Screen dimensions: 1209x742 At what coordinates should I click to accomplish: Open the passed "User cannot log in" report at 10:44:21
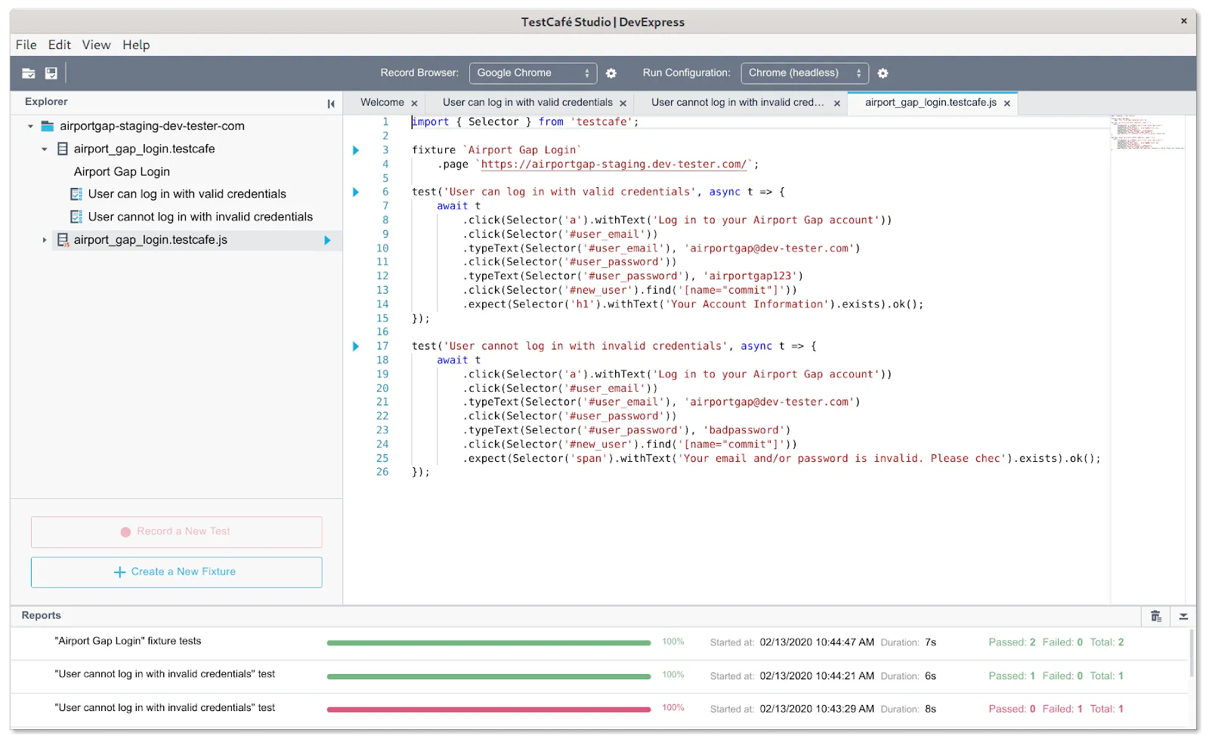[165, 675]
